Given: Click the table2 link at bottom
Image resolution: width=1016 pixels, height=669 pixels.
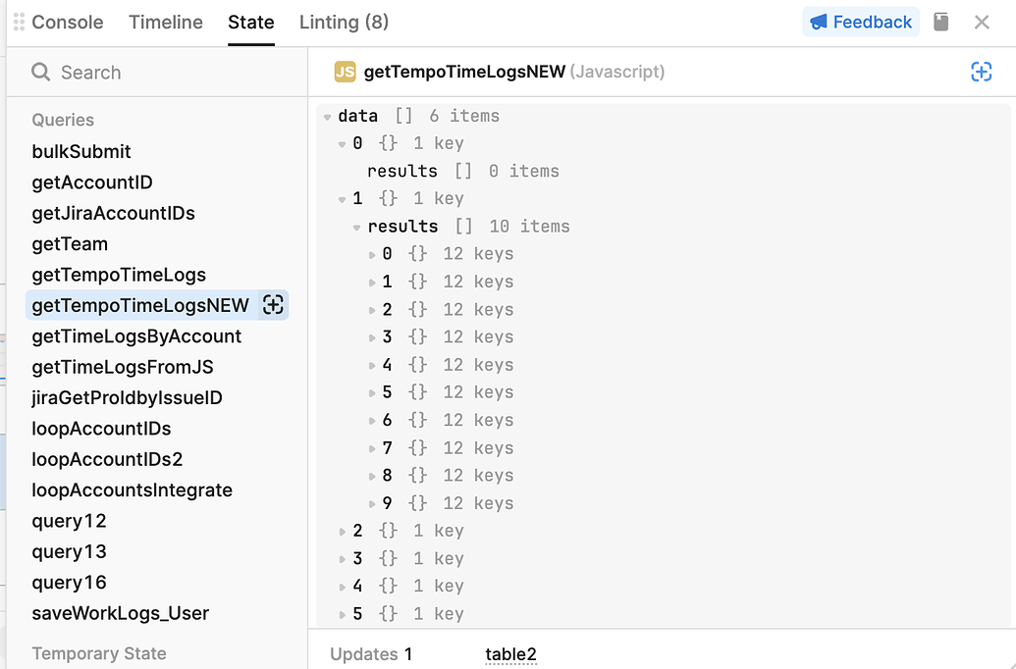Looking at the screenshot, I should 510,654.
